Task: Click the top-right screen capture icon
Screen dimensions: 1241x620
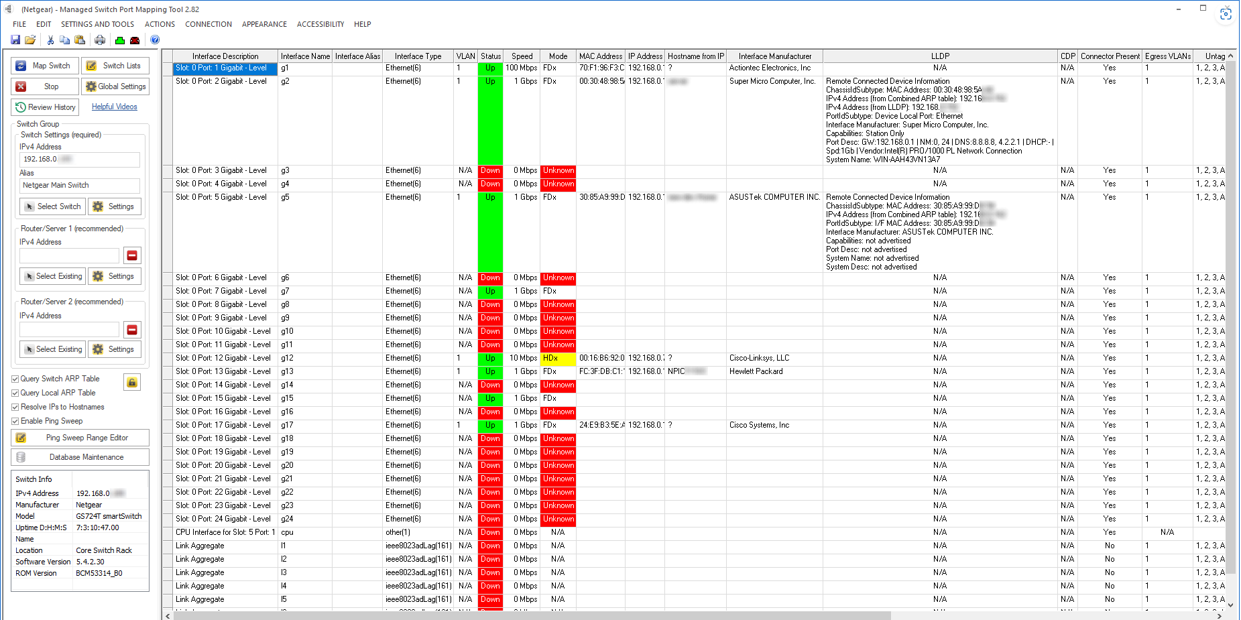Action: pyautogui.click(x=1226, y=14)
